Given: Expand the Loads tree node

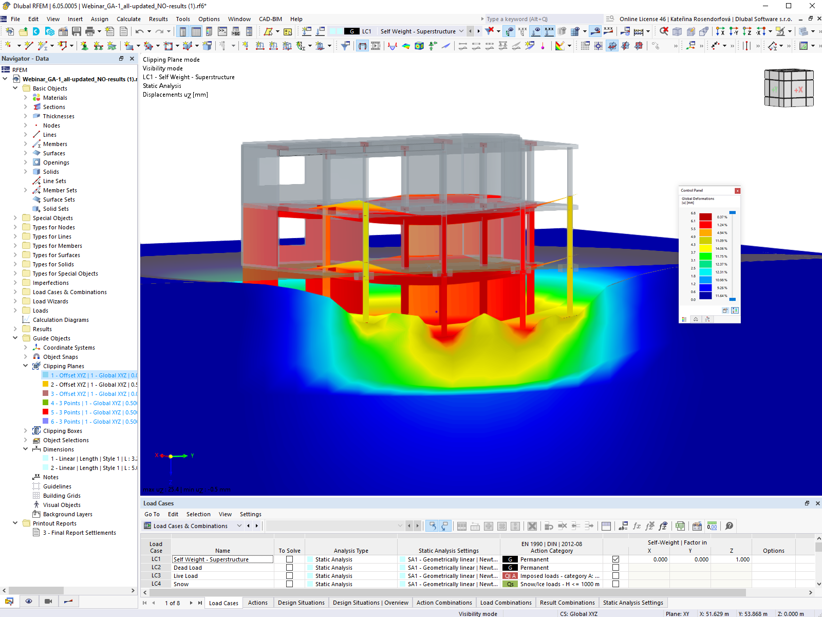Looking at the screenshot, I should click(x=16, y=311).
